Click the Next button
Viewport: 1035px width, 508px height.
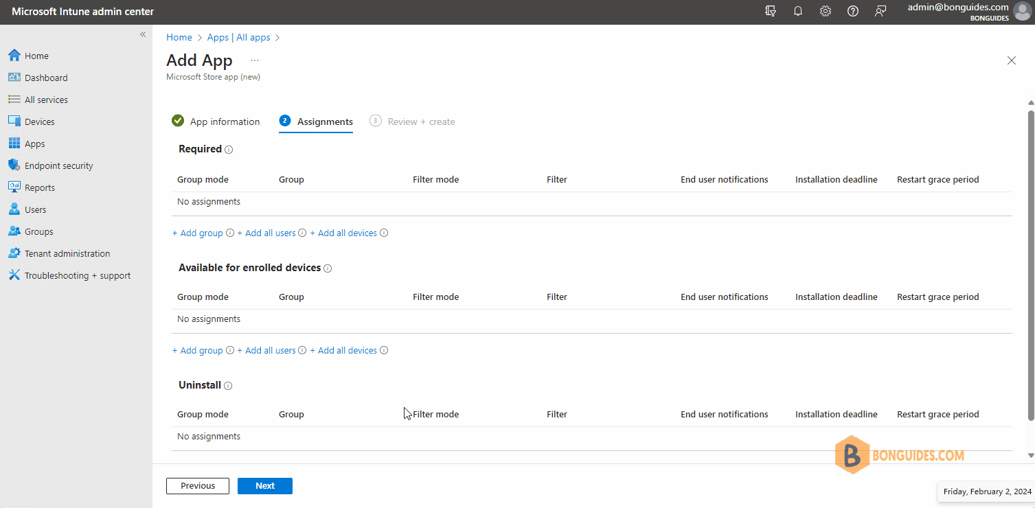coord(265,485)
